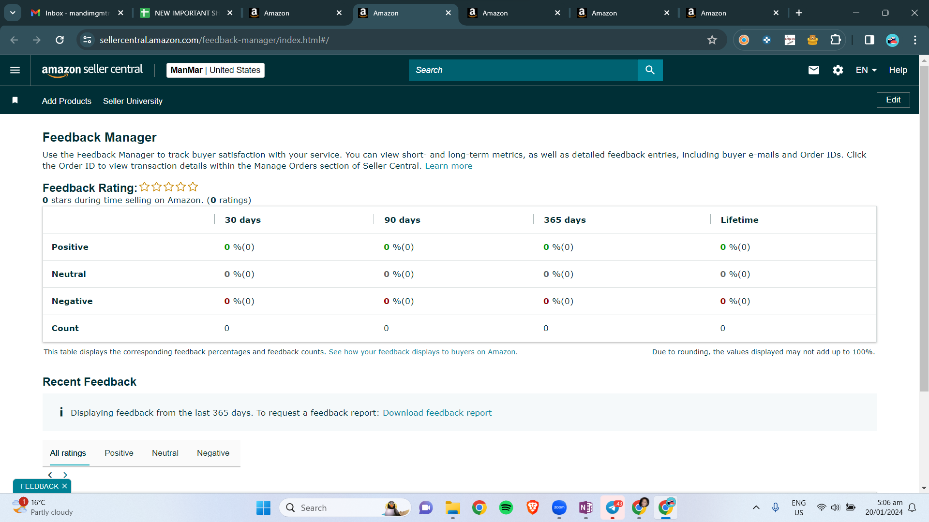
Task: Bookmark this page with star icon
Action: pyautogui.click(x=712, y=40)
